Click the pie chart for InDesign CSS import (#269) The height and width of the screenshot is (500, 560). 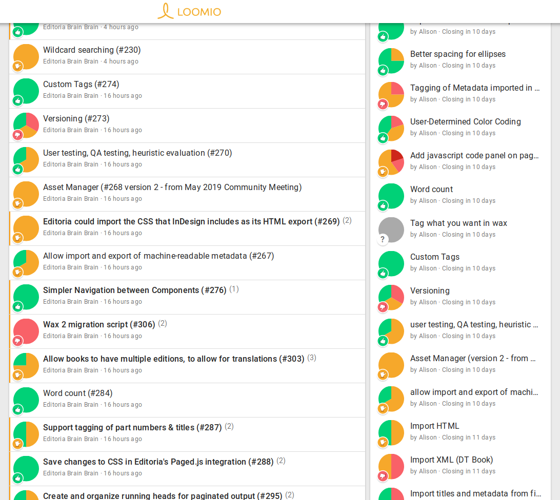[x=26, y=228]
